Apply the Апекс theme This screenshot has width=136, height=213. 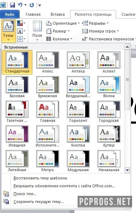coord(48,62)
